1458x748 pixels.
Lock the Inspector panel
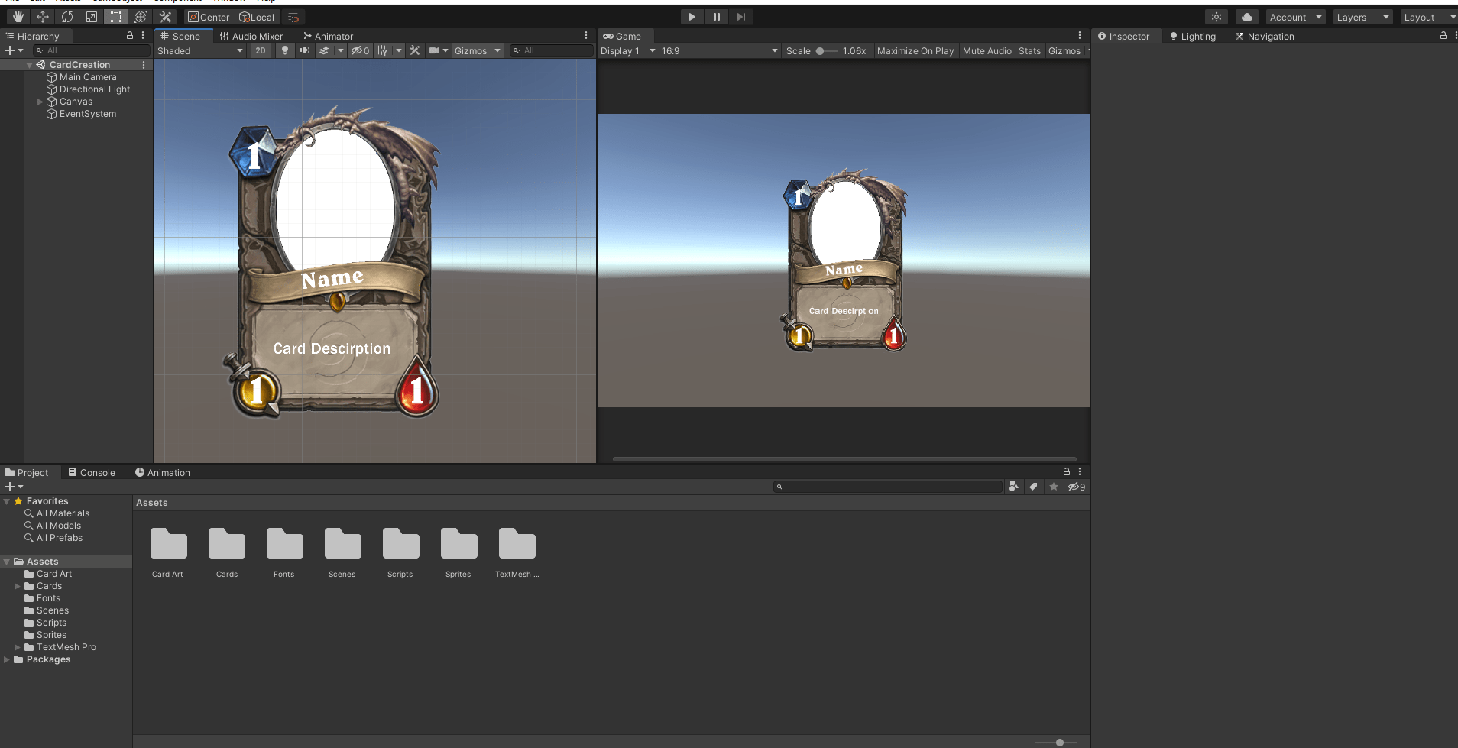coord(1443,36)
